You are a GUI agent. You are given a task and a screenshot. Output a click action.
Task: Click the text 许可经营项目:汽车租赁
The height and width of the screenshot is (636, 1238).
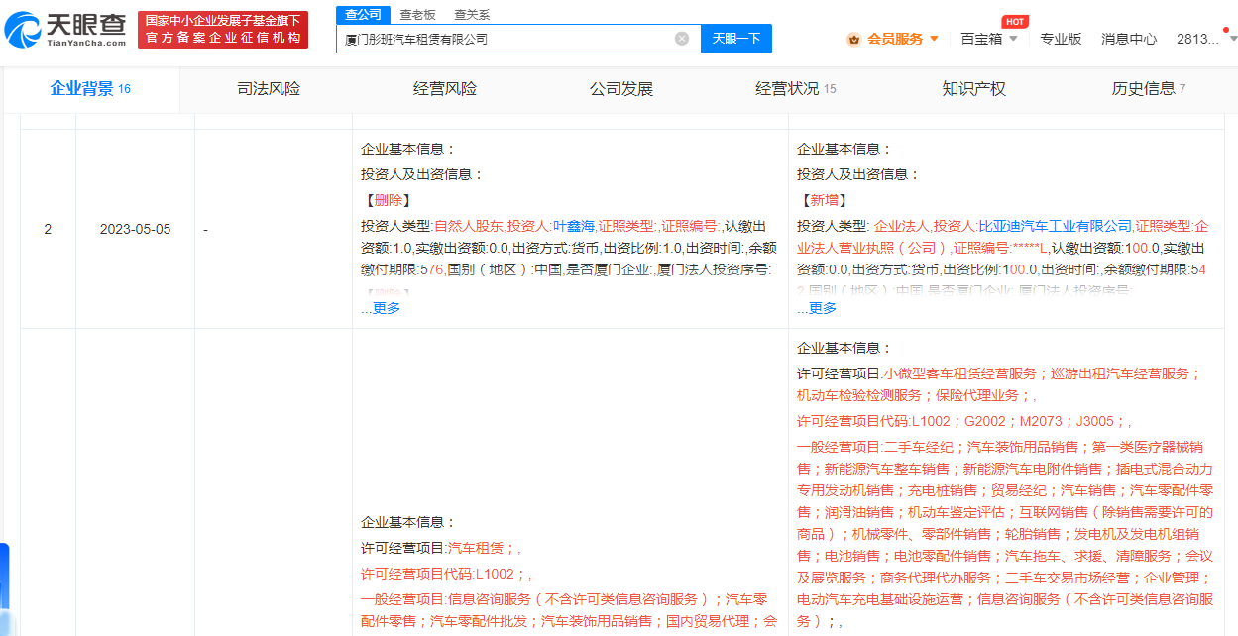click(x=431, y=547)
